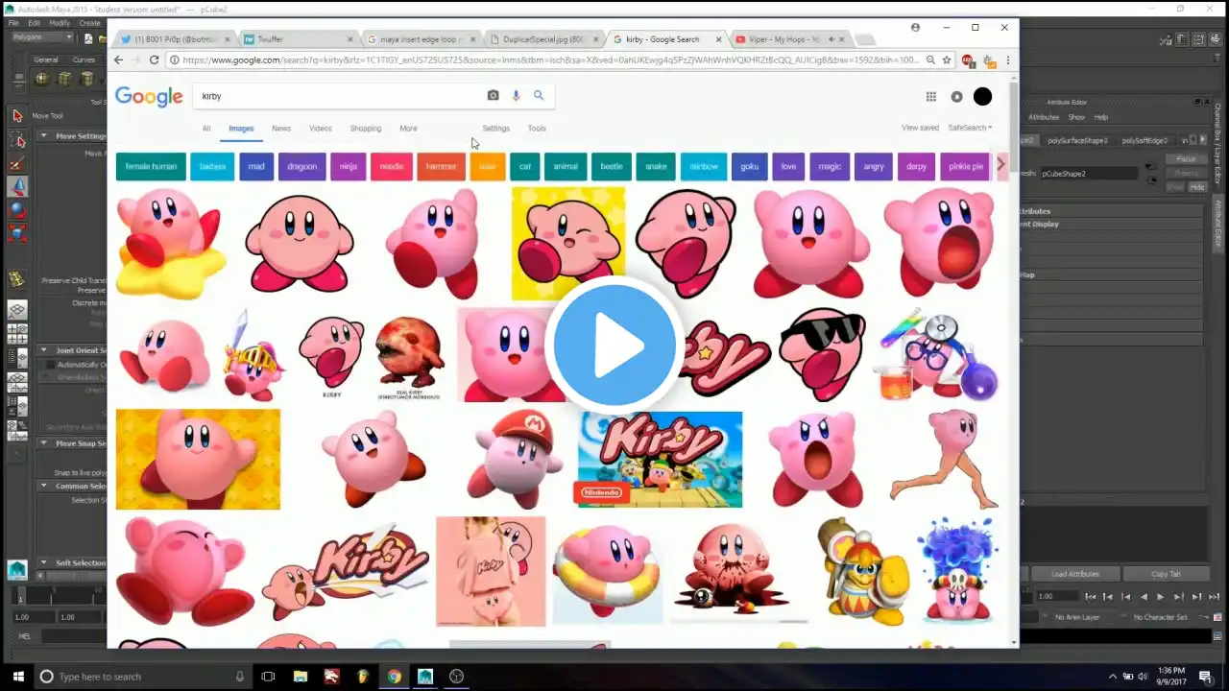Switch to Chrome on the taskbar
Image resolution: width=1229 pixels, height=691 pixels.
click(x=394, y=677)
